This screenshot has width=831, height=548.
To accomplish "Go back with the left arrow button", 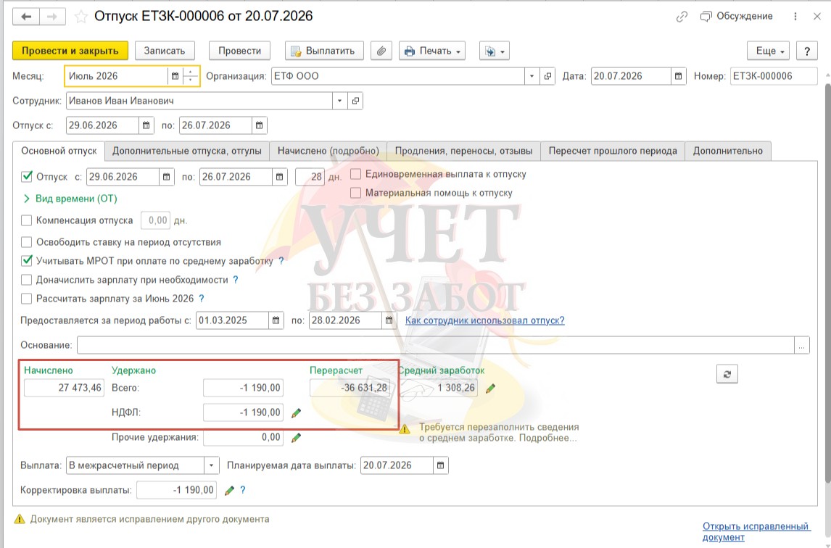I will 26,17.
